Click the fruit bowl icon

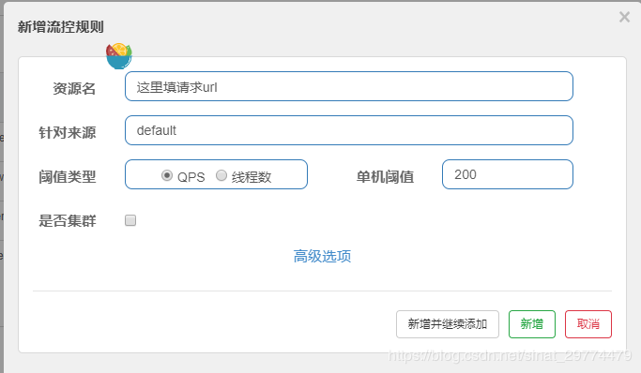click(119, 56)
